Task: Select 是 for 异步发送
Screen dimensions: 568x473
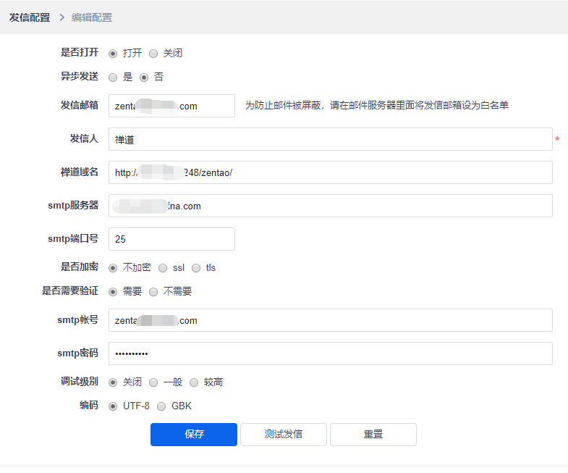Action: click(113, 77)
